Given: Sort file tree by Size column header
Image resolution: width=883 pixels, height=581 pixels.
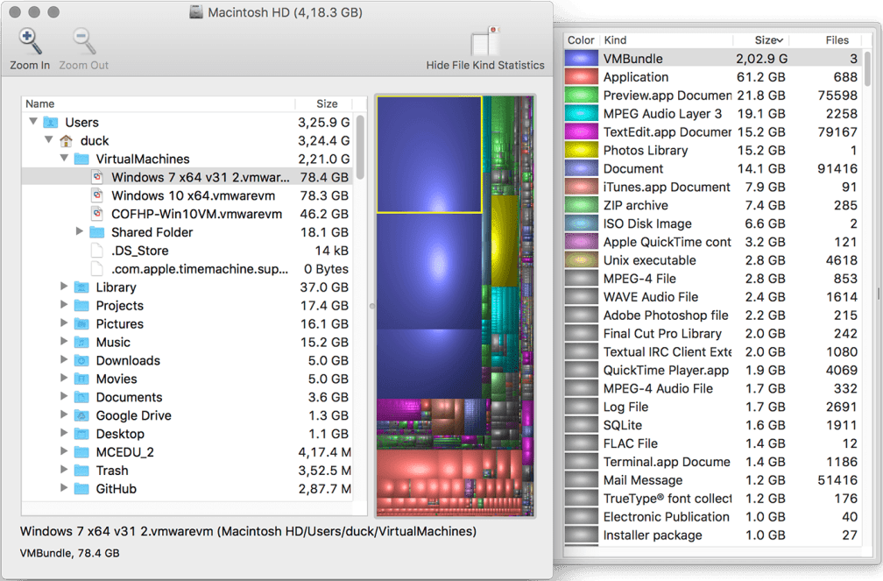Looking at the screenshot, I should tap(325, 103).
